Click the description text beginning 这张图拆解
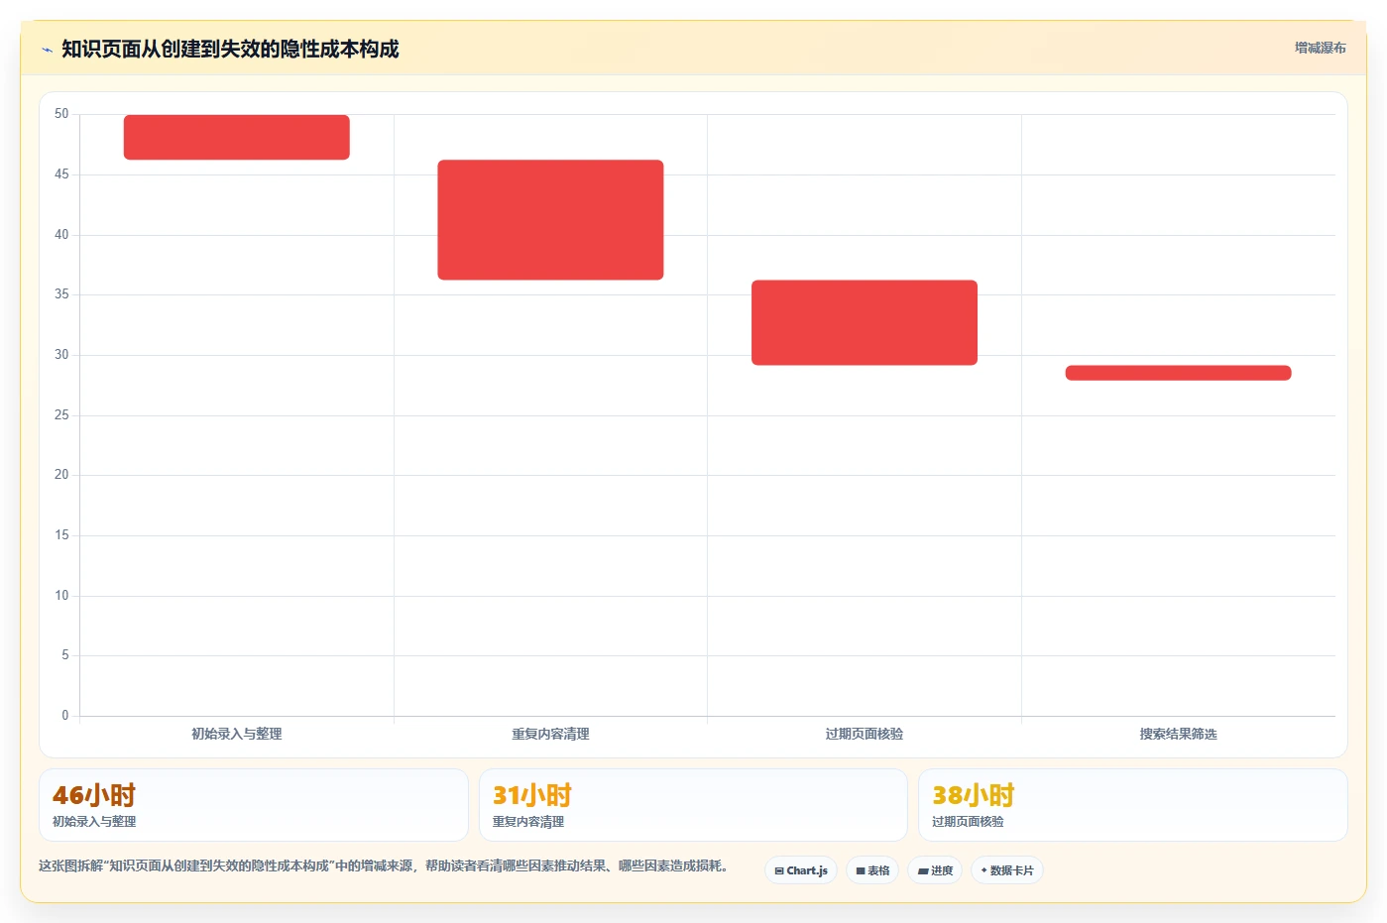This screenshot has height=923, width=1387. [387, 865]
